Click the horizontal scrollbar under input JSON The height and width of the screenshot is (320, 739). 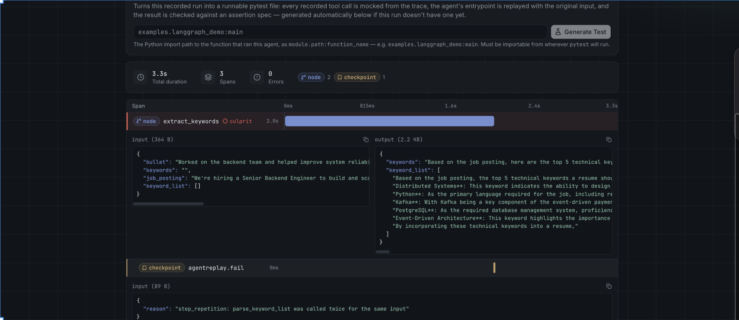[x=168, y=204]
